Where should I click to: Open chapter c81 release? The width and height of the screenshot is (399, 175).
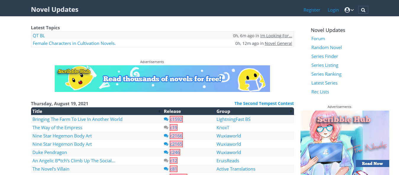tap(174, 169)
